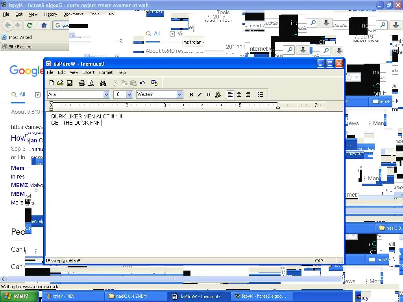Click the Google logo on the page
The image size is (403, 302).
click(26, 70)
